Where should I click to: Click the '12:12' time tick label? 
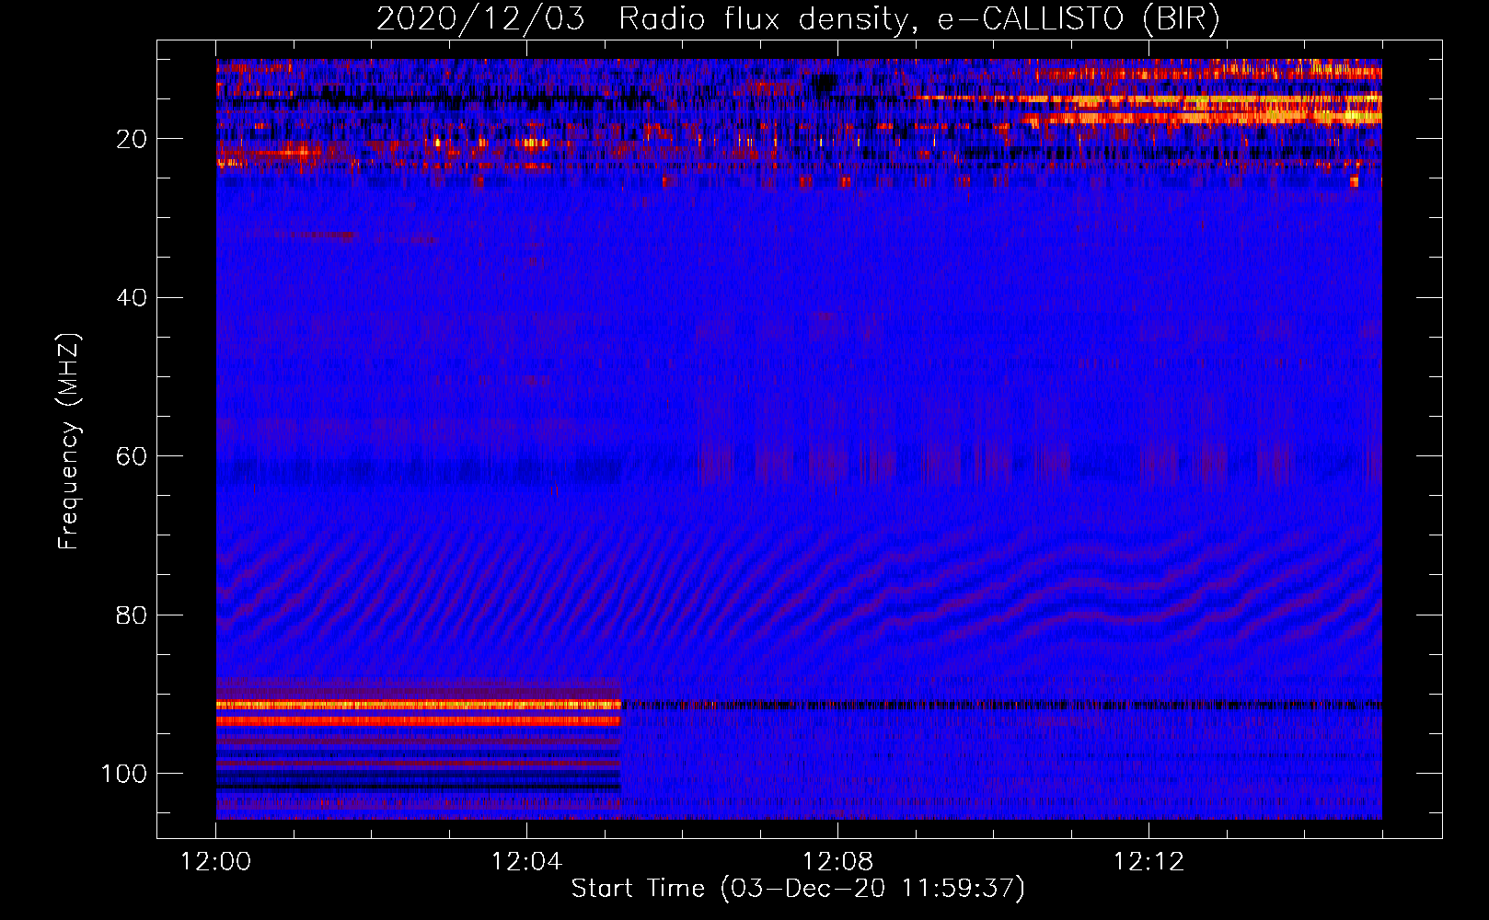tap(1148, 862)
